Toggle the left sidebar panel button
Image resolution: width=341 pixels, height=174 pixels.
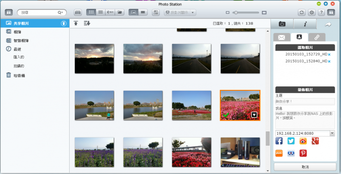point(9,12)
